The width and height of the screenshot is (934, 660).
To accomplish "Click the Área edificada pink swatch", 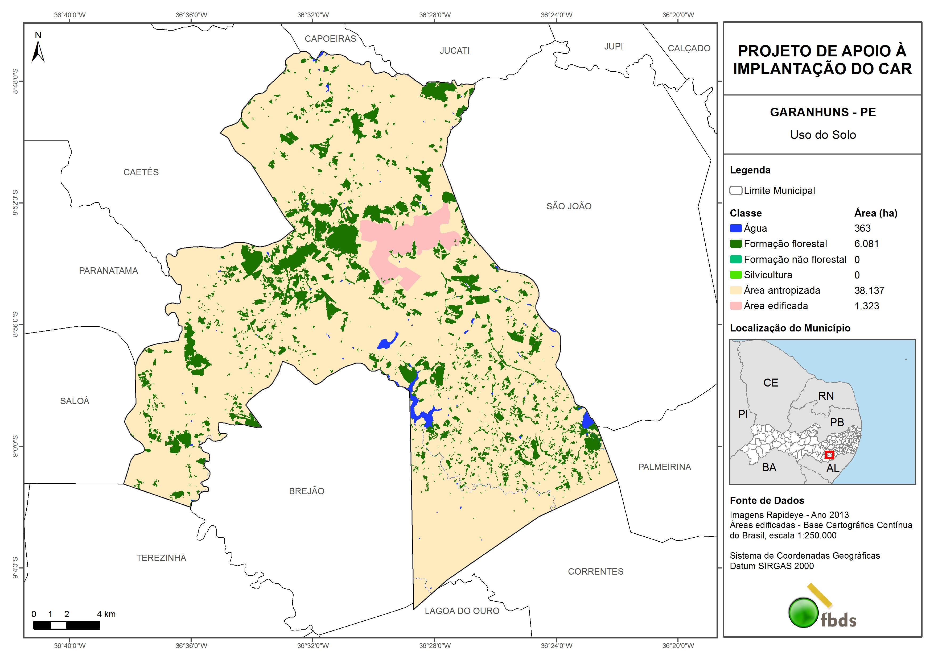I will coord(735,306).
